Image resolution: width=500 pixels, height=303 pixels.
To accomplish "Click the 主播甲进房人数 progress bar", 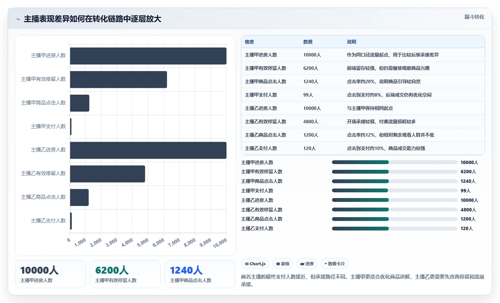I will point(395,162).
